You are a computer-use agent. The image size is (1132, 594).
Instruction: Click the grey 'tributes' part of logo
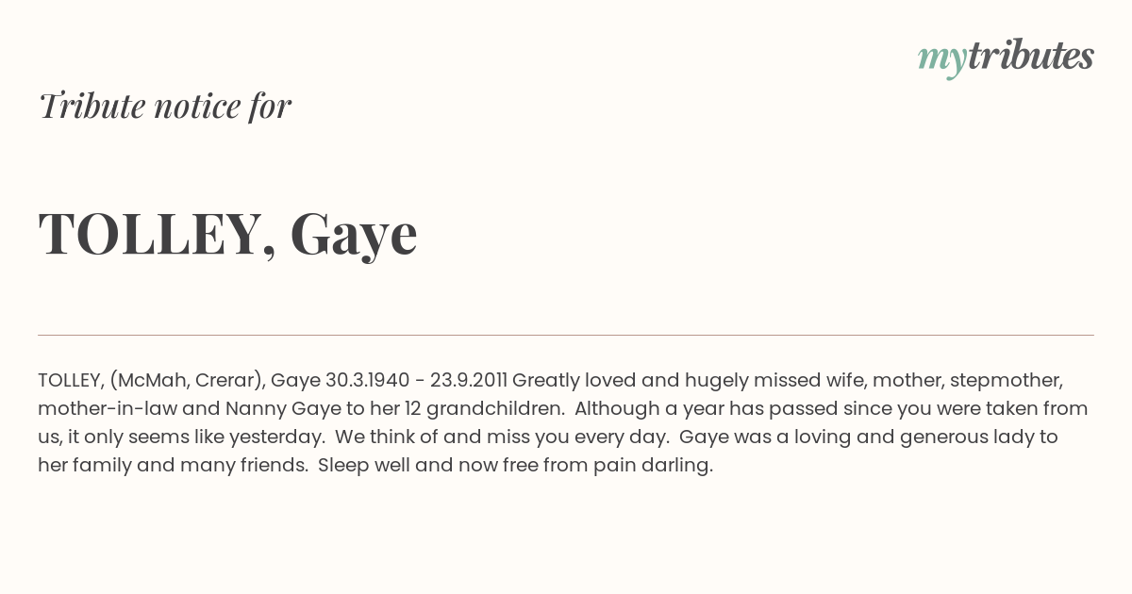[1031, 57]
